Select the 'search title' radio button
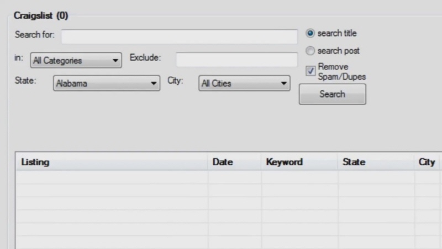 point(310,34)
